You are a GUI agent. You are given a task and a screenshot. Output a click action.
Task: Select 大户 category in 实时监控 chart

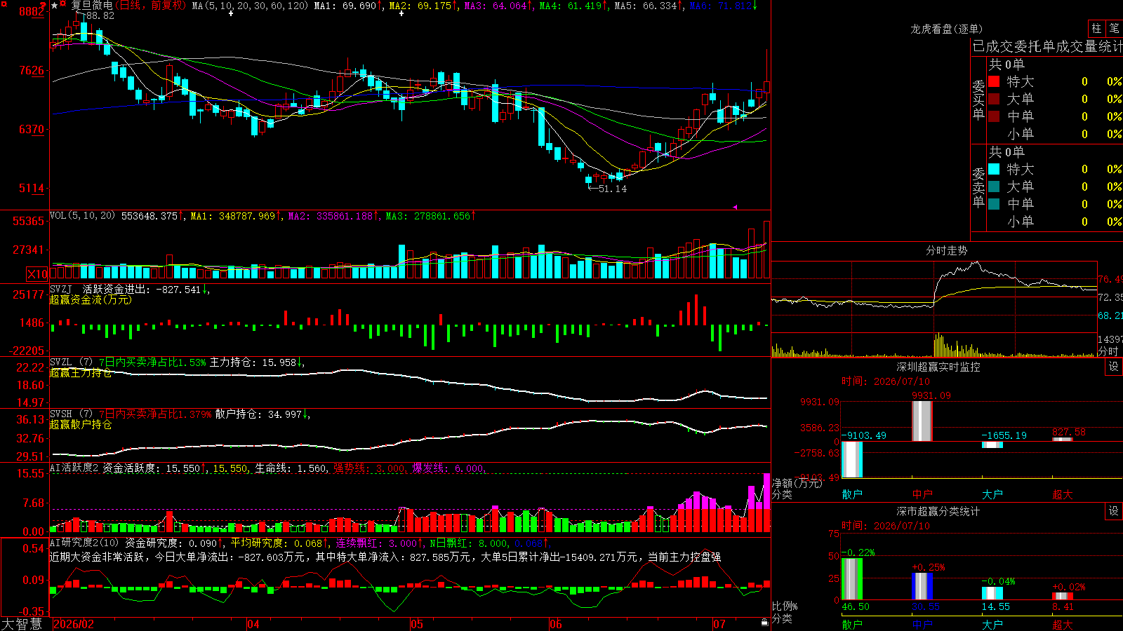[x=992, y=494]
